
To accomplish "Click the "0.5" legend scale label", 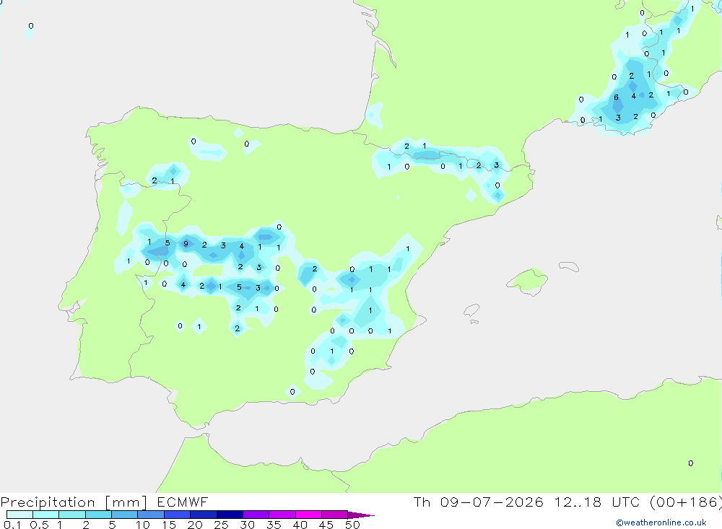I will 39,525.
